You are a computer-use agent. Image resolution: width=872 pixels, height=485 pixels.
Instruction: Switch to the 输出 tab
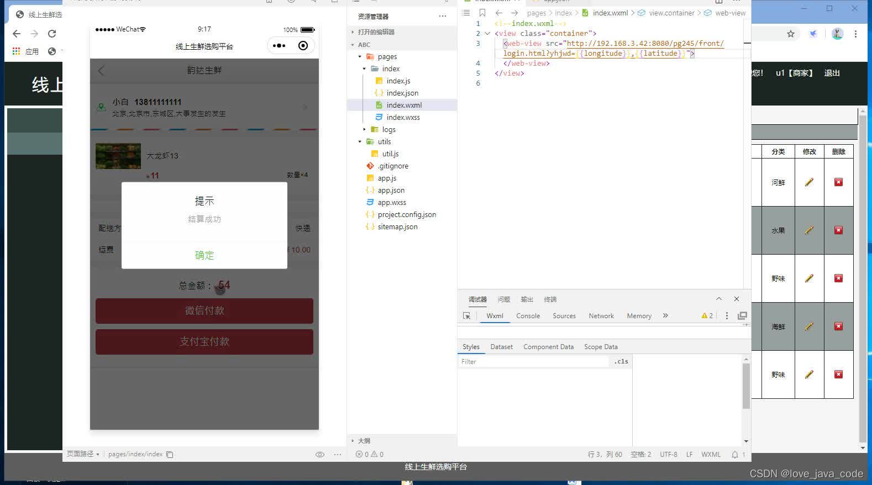pos(527,299)
